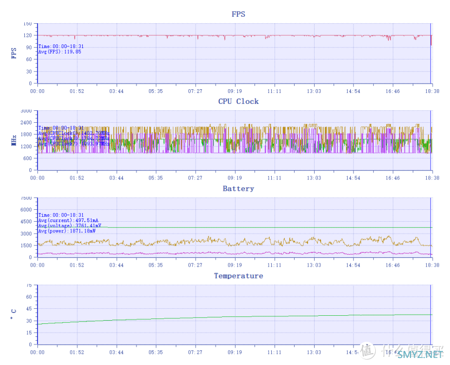Screen dimensions: 450x365
Task: Click "01:52" under the FPS chart
Action: [x=77, y=91]
